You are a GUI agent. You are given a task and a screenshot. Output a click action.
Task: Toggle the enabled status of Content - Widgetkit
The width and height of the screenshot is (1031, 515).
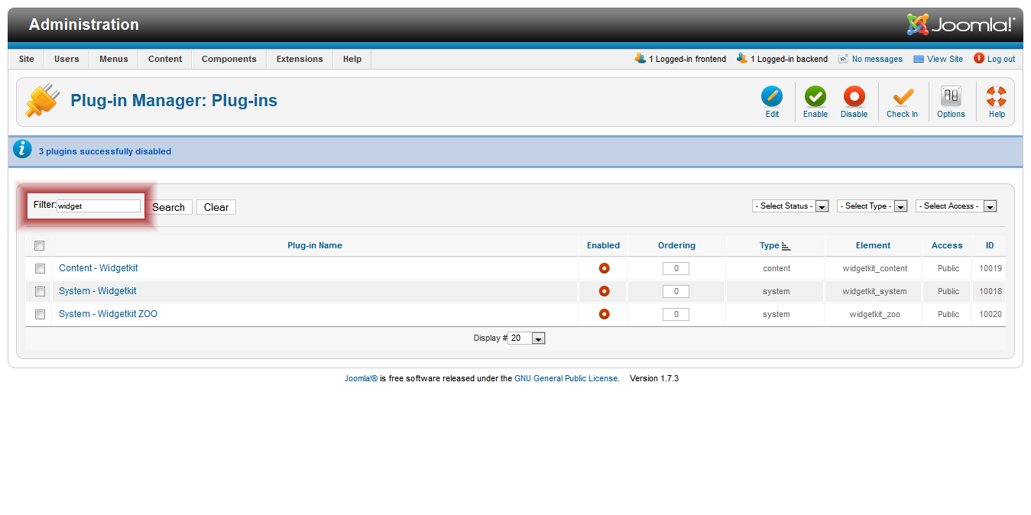point(604,268)
